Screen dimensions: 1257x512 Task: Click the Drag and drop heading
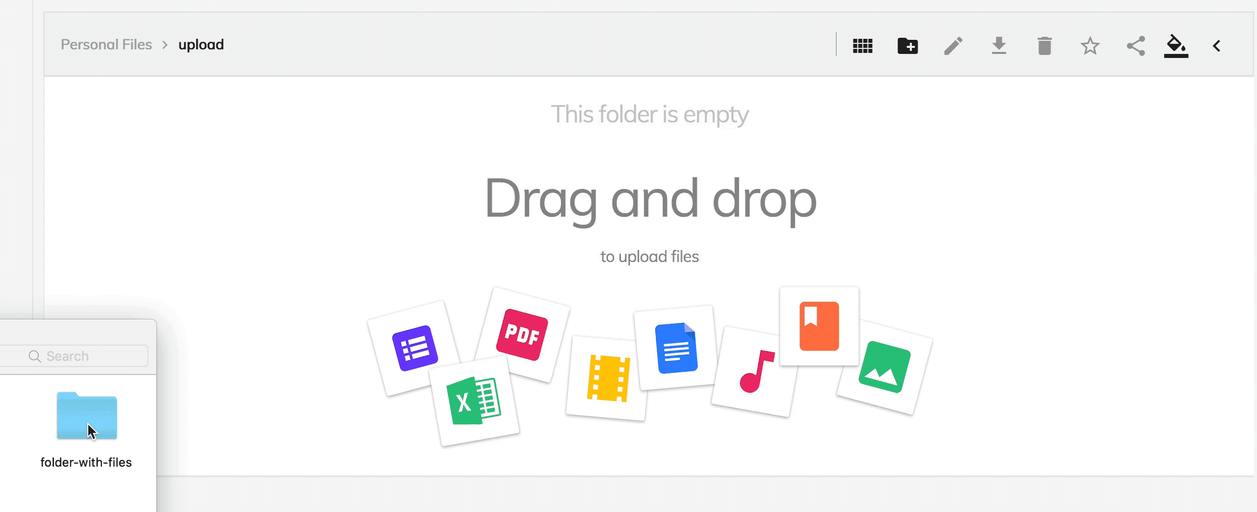tap(650, 199)
